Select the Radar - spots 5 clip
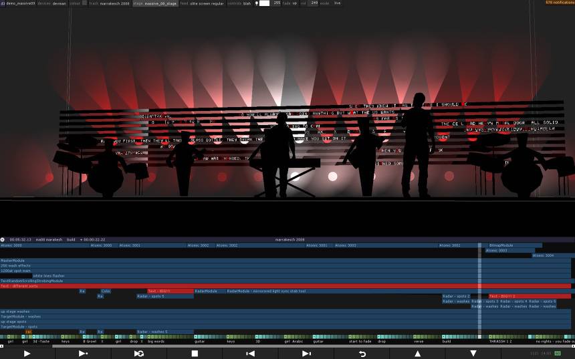Image resolution: width=575 pixels, height=359 pixels. 165,296
